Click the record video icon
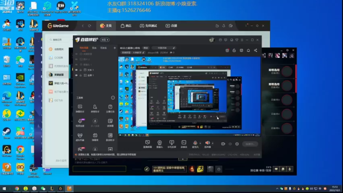The width and height of the screenshot is (343, 193). coord(223,144)
